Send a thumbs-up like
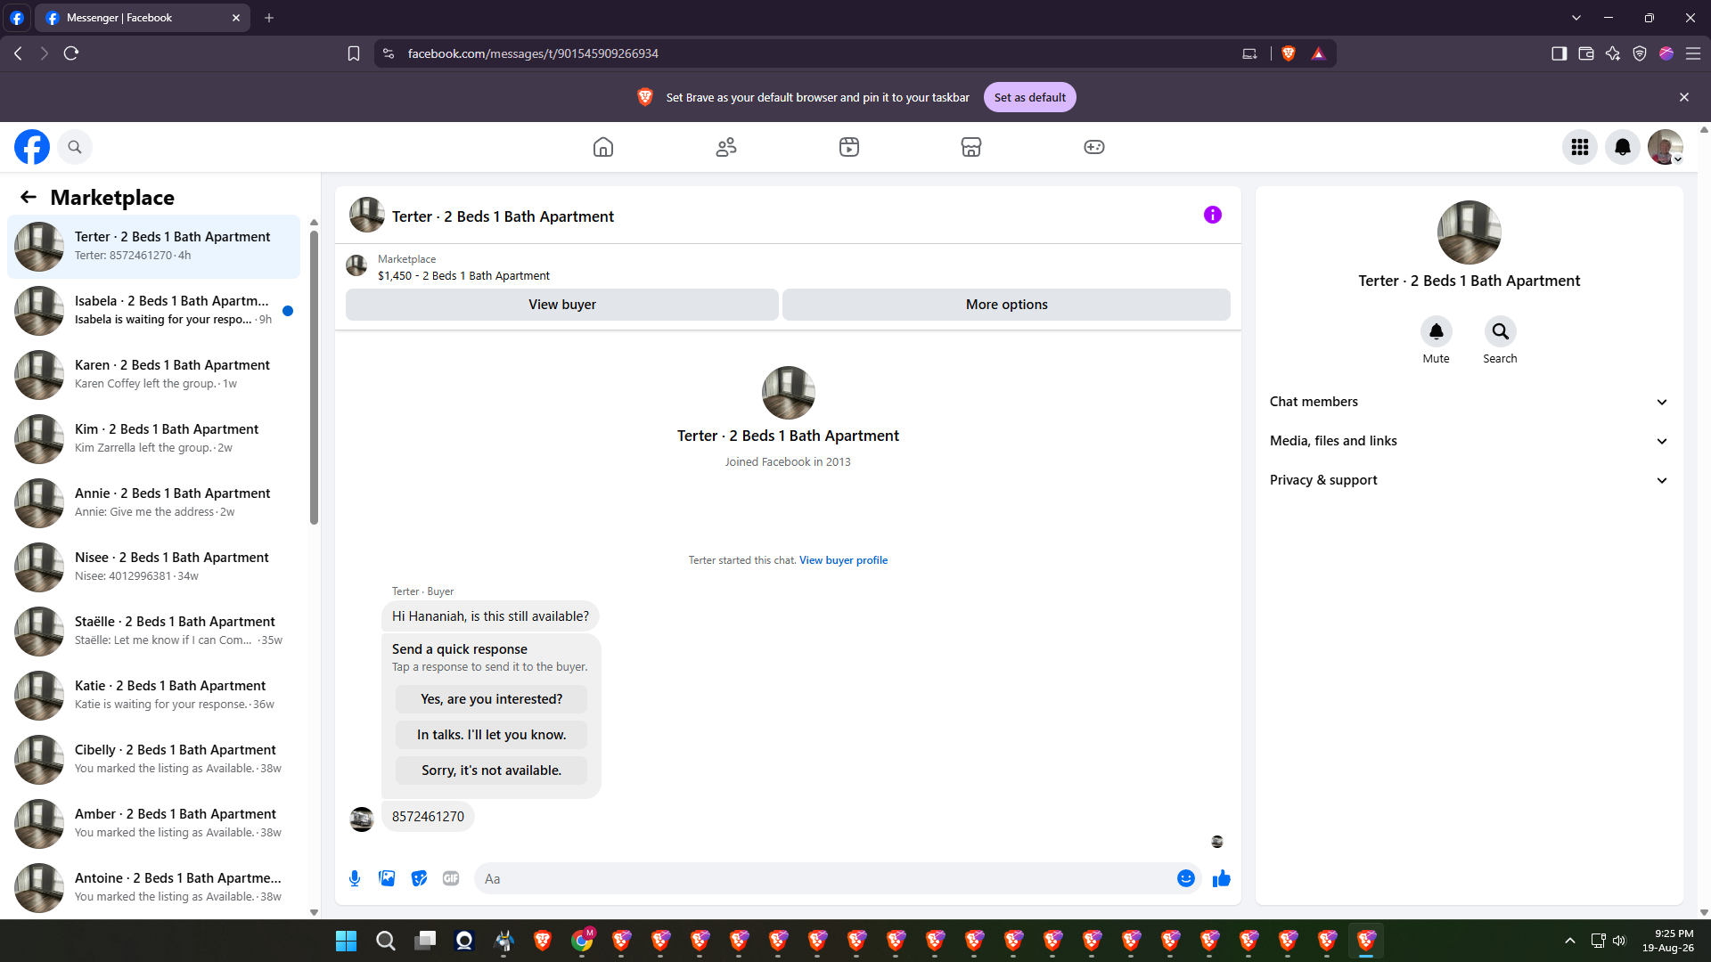The image size is (1711, 962). [x=1222, y=878]
